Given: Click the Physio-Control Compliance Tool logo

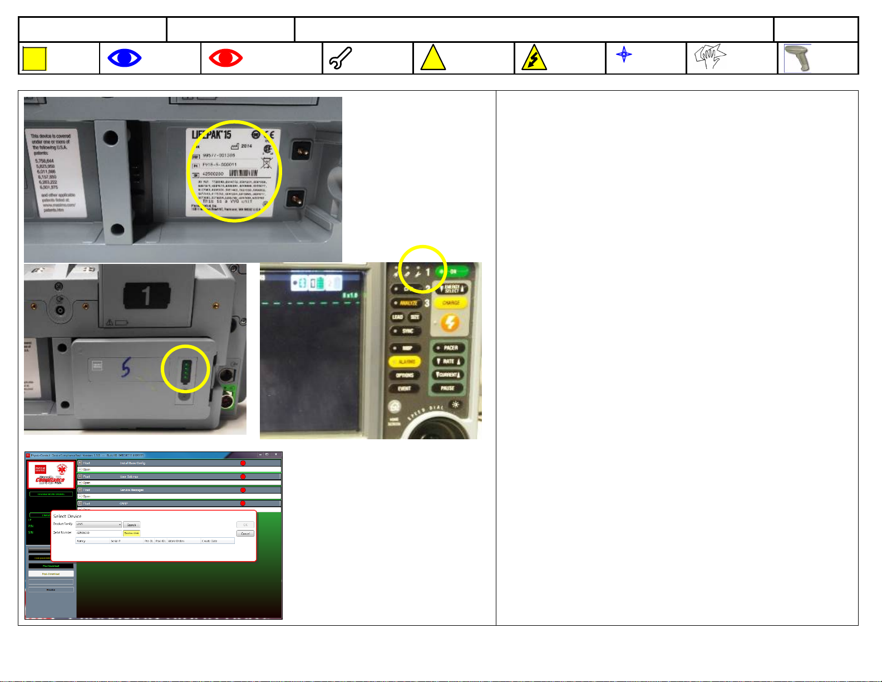Looking at the screenshot, I should click(x=51, y=475).
